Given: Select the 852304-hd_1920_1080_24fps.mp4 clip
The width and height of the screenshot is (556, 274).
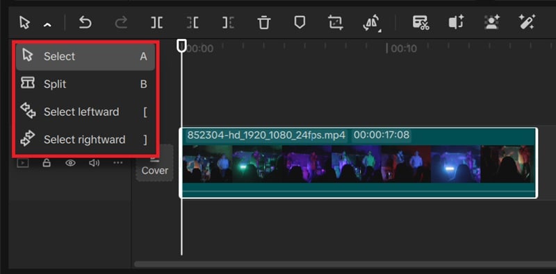Looking at the screenshot, I should 358,163.
